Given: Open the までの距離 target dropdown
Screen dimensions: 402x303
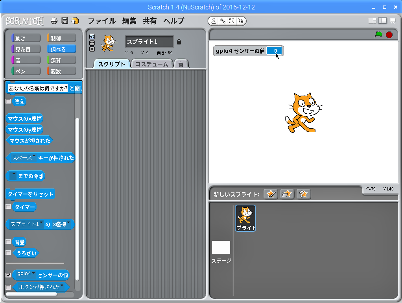Looking at the screenshot, I should 13,176.
